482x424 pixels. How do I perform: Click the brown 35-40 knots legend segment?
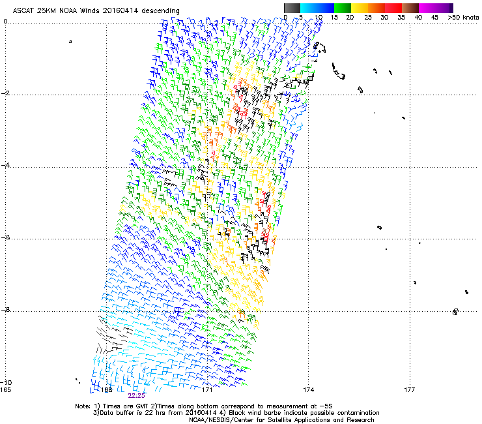click(x=410, y=8)
